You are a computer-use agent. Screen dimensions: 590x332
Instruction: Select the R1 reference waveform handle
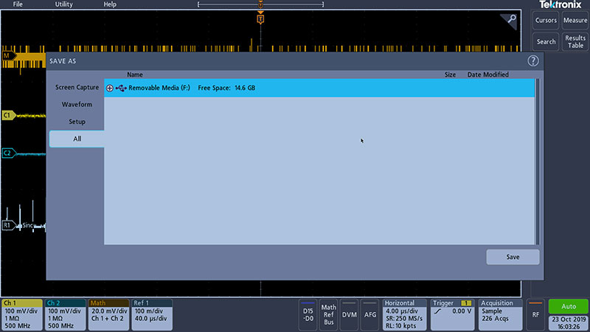pyautogui.click(x=8, y=225)
